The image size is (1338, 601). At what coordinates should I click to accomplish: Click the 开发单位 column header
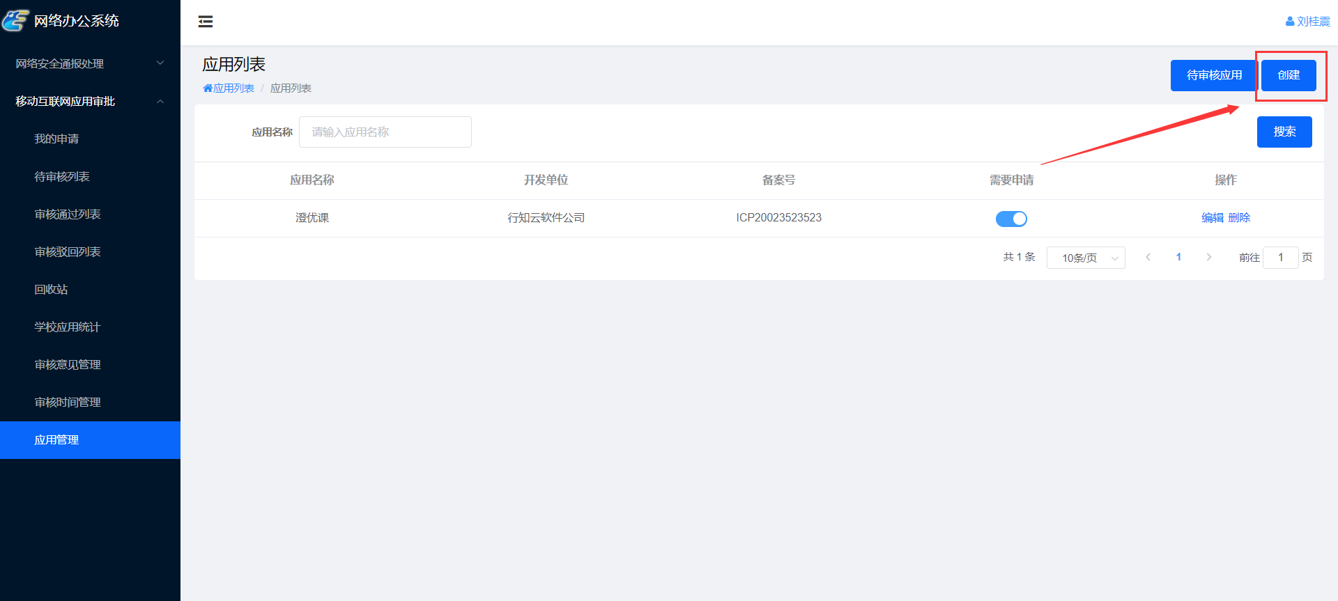(546, 180)
